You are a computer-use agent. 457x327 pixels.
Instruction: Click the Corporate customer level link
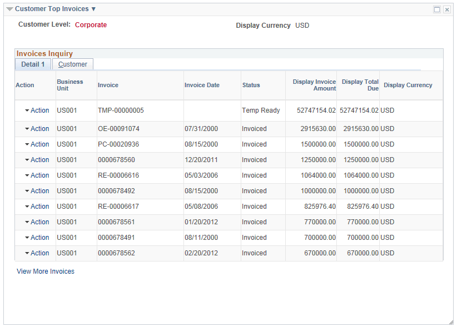(x=91, y=24)
